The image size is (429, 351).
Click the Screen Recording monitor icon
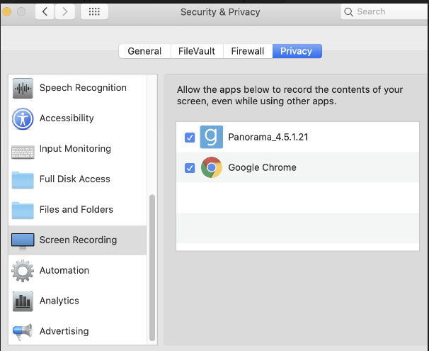[23, 240]
